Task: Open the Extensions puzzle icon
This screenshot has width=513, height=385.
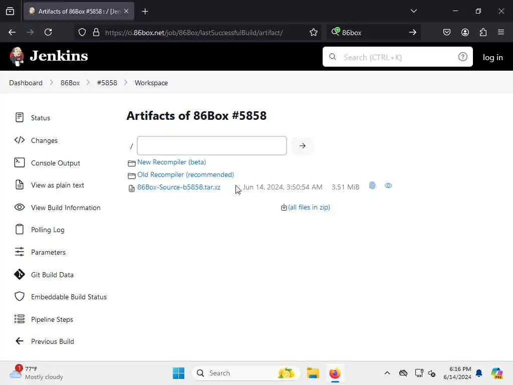Action: (x=483, y=32)
